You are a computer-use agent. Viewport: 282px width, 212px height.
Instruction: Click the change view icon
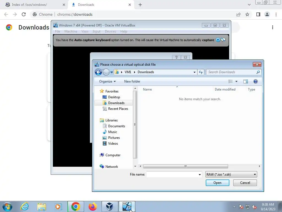point(231,81)
